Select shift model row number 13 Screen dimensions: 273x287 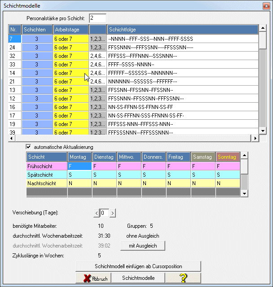[133, 90]
